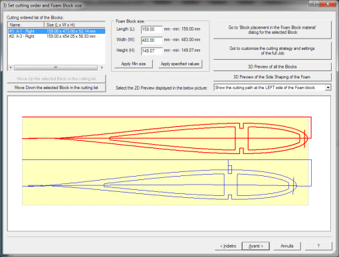Click the Length (L) input field

[152, 29]
